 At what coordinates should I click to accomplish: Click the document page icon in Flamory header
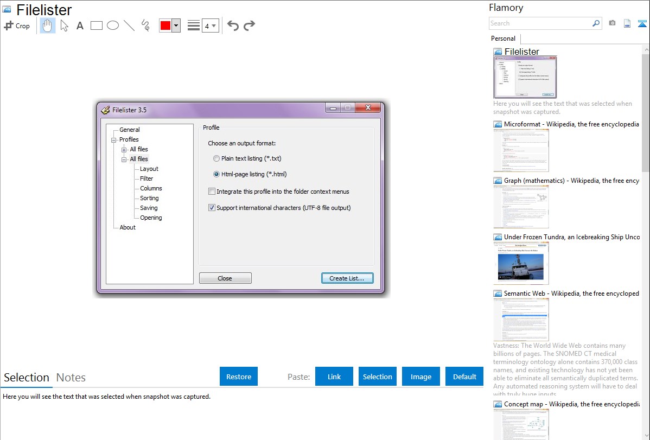627,23
